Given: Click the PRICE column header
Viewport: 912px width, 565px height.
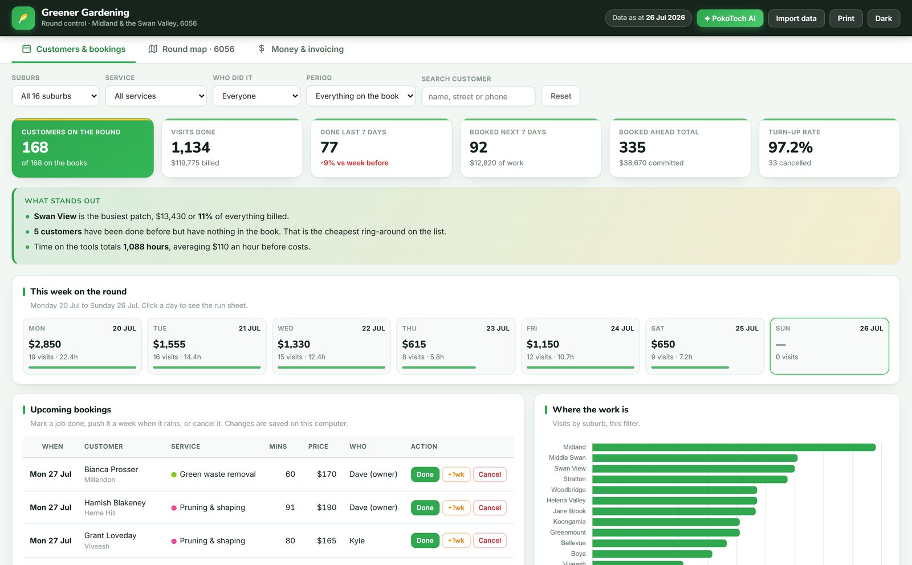Looking at the screenshot, I should (x=318, y=447).
